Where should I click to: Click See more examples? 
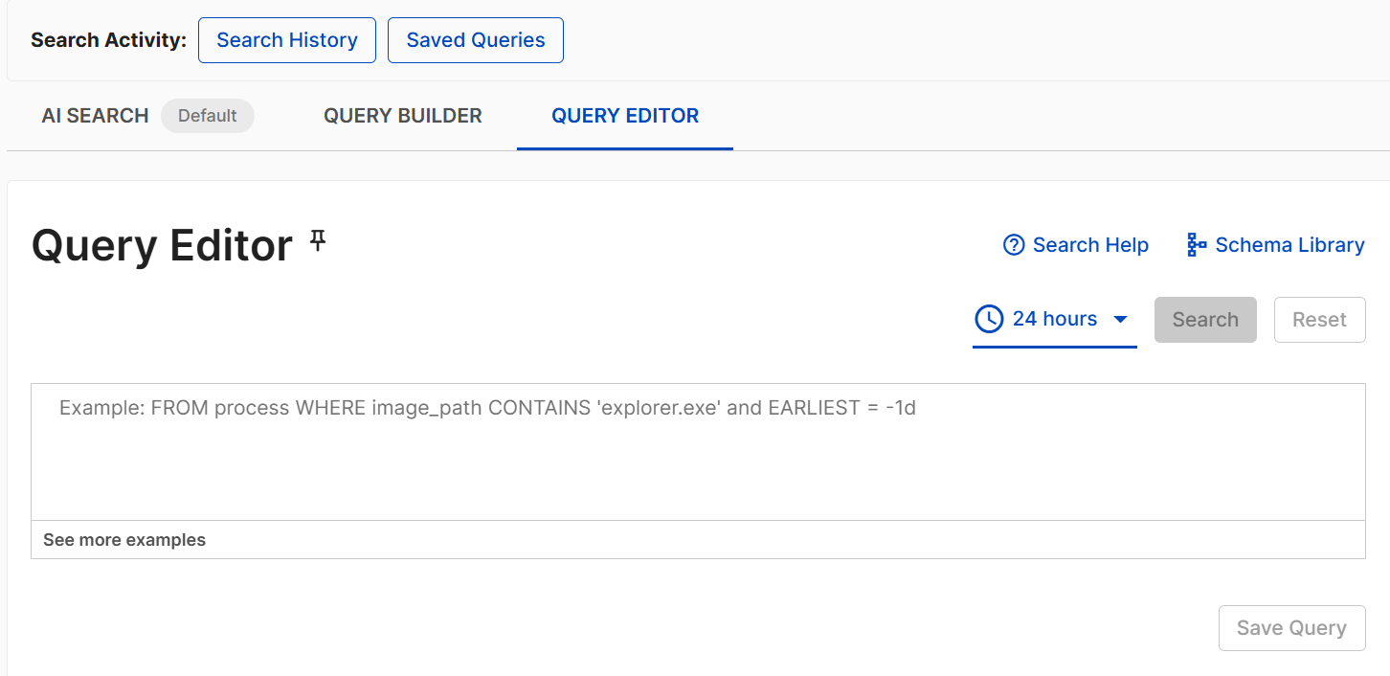tap(124, 540)
